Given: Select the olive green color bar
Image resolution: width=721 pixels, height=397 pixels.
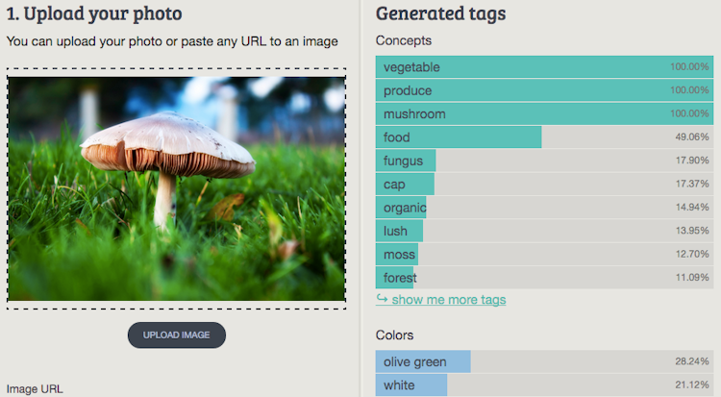Looking at the screenshot, I should 544,361.
